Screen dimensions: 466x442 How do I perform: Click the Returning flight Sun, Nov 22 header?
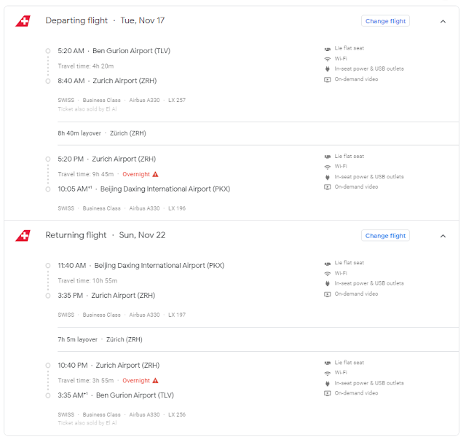[105, 235]
